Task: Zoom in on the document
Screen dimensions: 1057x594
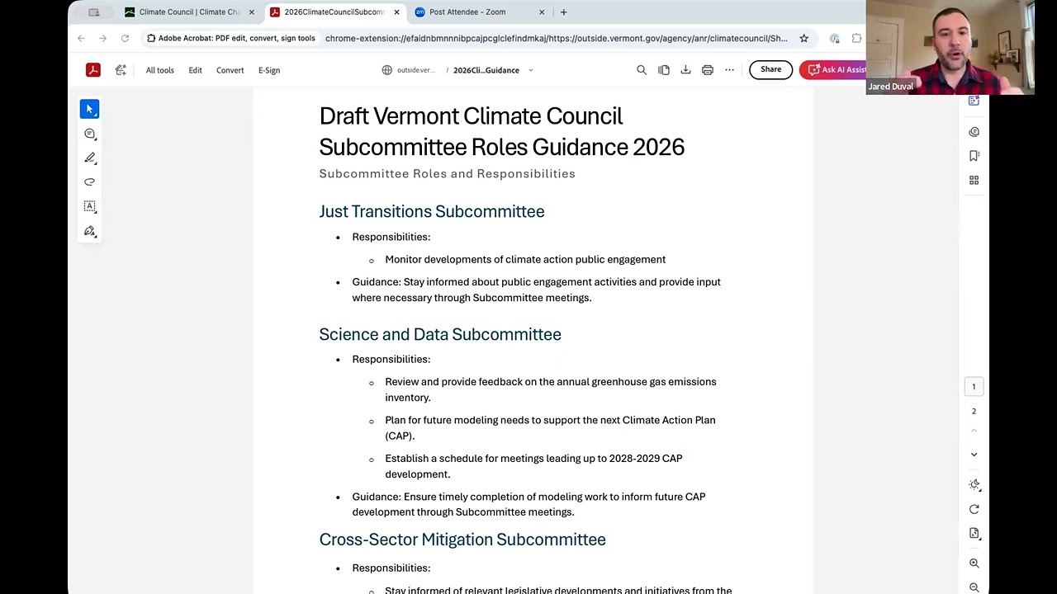Action: click(x=974, y=563)
